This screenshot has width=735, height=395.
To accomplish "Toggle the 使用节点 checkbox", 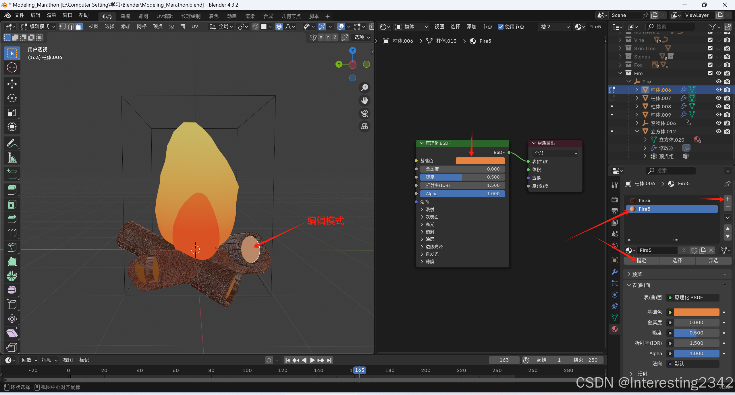I will tap(501, 27).
